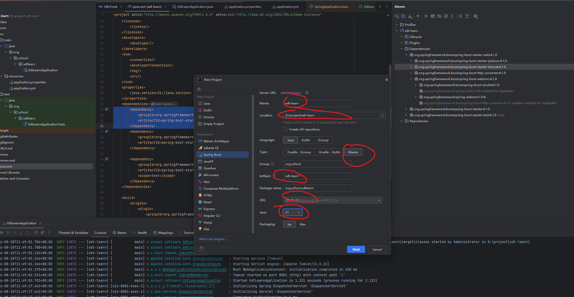The image size is (574, 297).
Task: Toggle Maven skip tests mode icon
Action: tap(446, 16)
